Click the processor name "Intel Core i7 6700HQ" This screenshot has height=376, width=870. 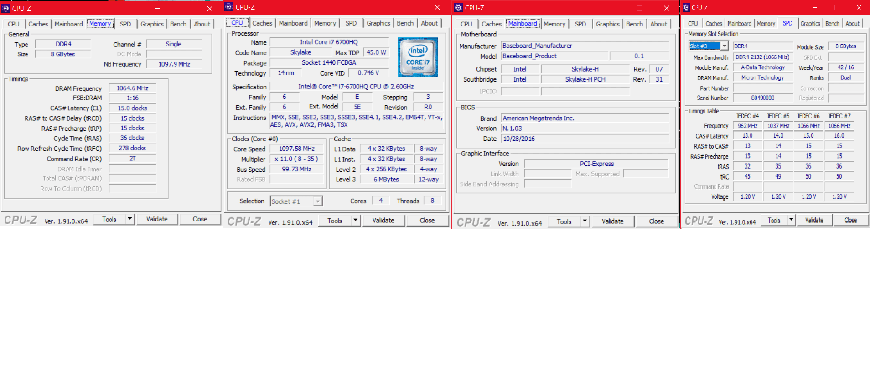click(329, 42)
